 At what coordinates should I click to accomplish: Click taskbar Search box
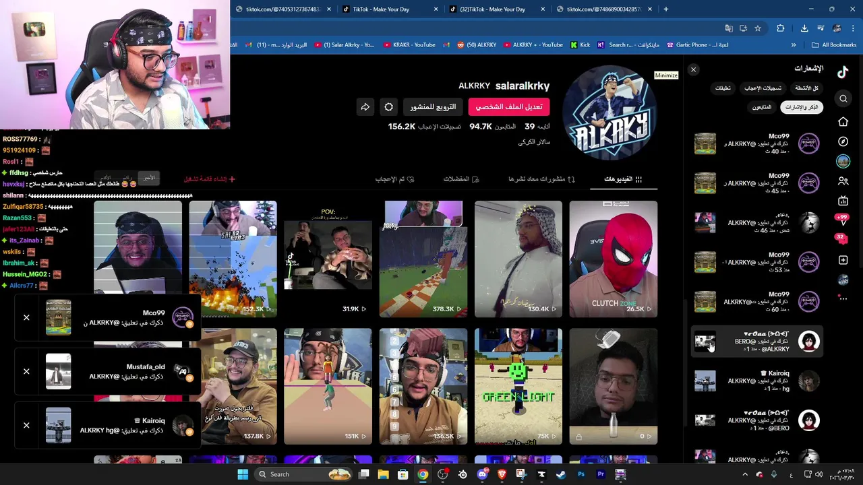click(305, 474)
